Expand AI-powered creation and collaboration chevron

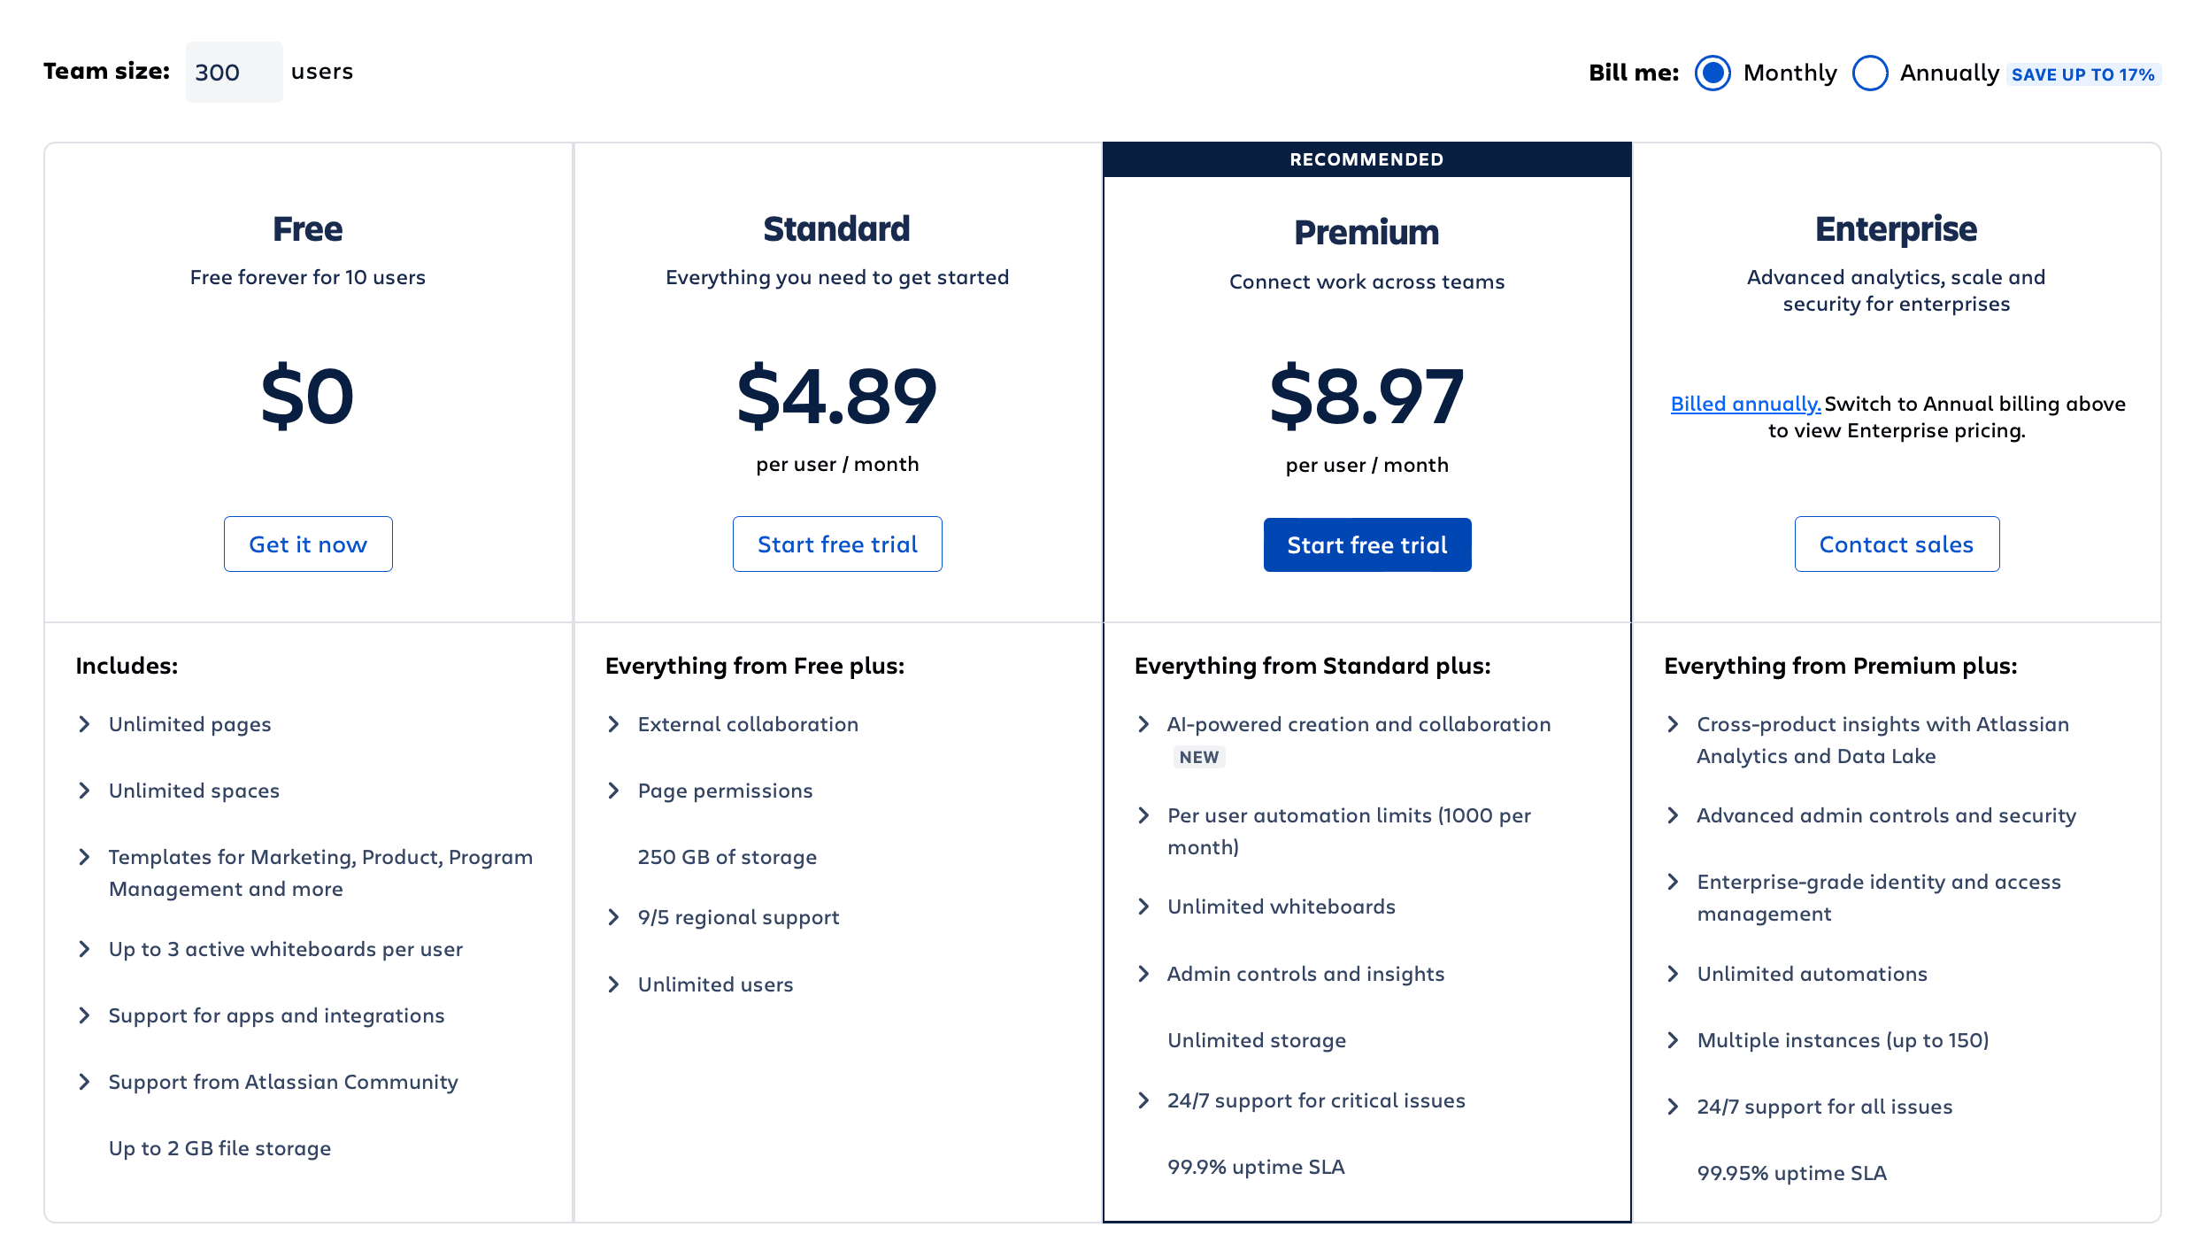click(x=1143, y=724)
